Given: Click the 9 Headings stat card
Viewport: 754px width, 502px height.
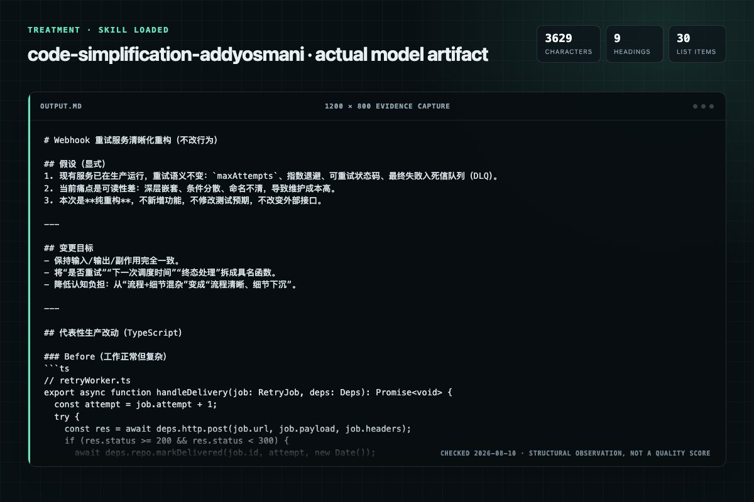Looking at the screenshot, I should click(634, 44).
